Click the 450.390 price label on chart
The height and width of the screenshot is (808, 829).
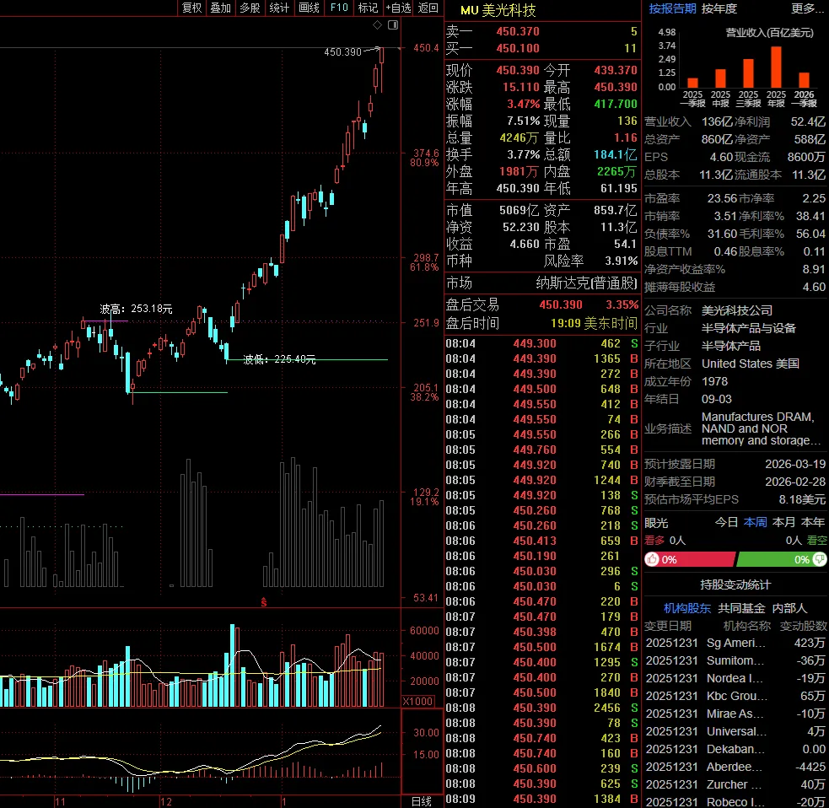tap(342, 51)
